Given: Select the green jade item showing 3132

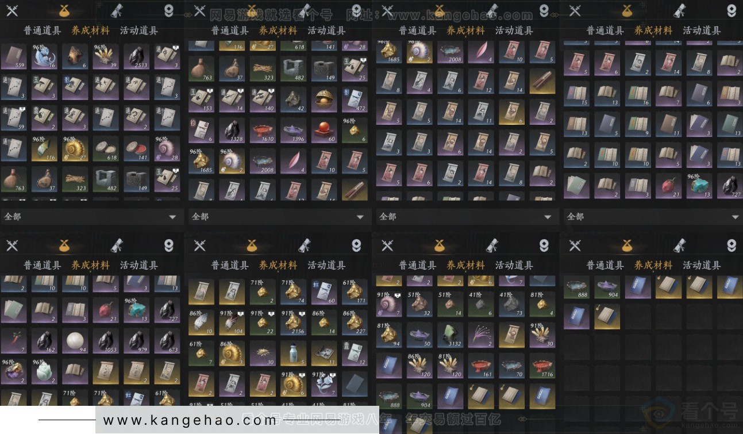Looking at the screenshot, I should (451, 335).
